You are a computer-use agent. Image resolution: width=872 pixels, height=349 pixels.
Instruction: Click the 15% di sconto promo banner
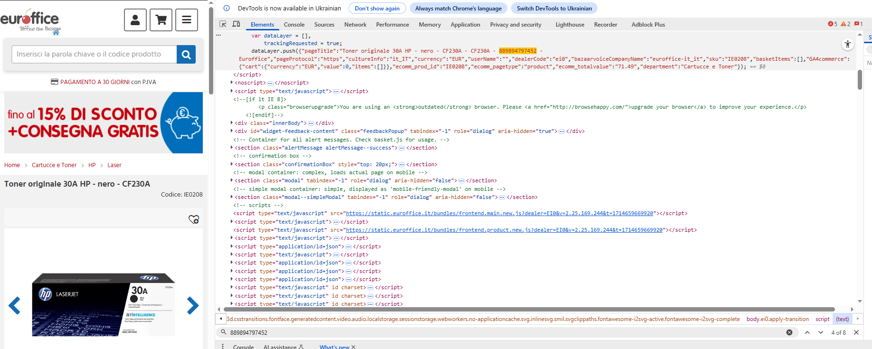(x=104, y=123)
